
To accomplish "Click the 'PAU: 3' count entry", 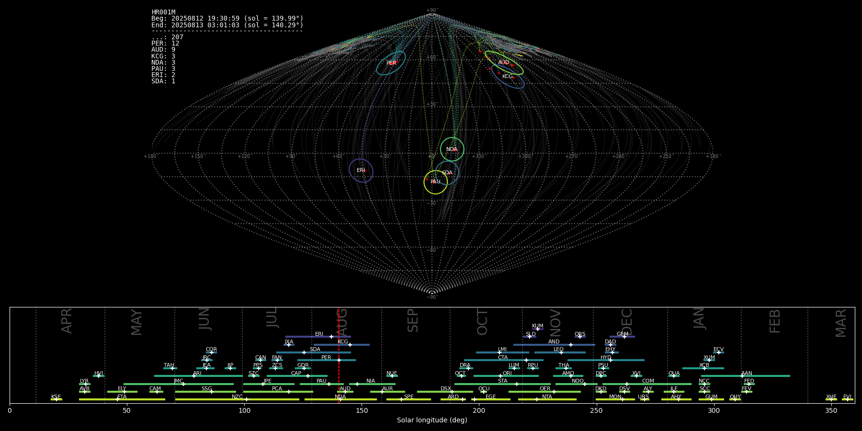I will coord(163,68).
